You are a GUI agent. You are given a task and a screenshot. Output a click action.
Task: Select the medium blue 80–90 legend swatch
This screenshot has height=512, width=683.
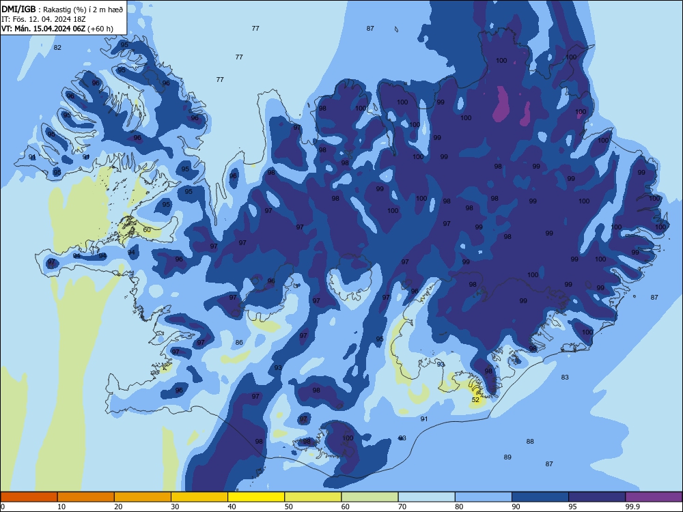[x=484, y=497]
